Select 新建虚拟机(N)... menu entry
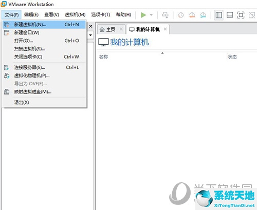This screenshot has width=257, height=210. click(x=44, y=25)
